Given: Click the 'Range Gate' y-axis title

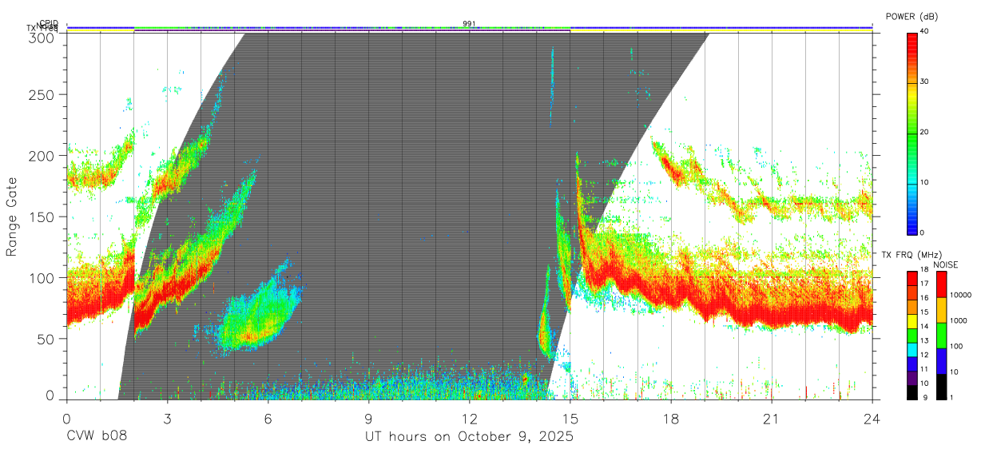Looking at the screenshot, I should tap(13, 217).
